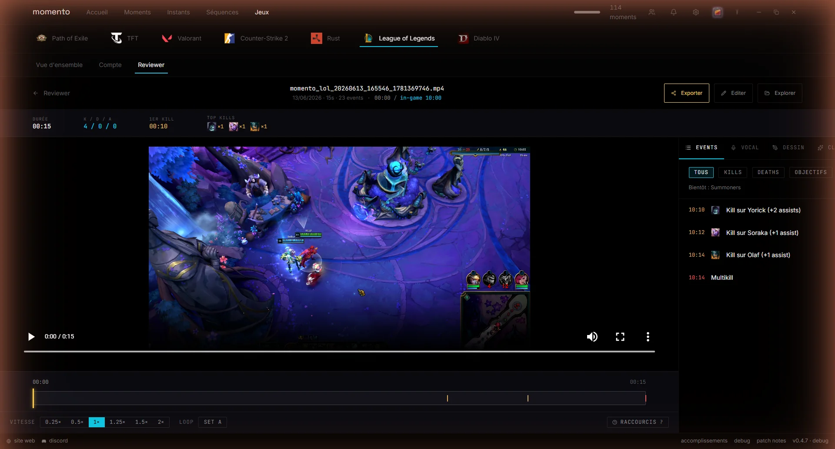Click the Soraka champion icon in Top Kills
835x449 pixels.
click(234, 127)
